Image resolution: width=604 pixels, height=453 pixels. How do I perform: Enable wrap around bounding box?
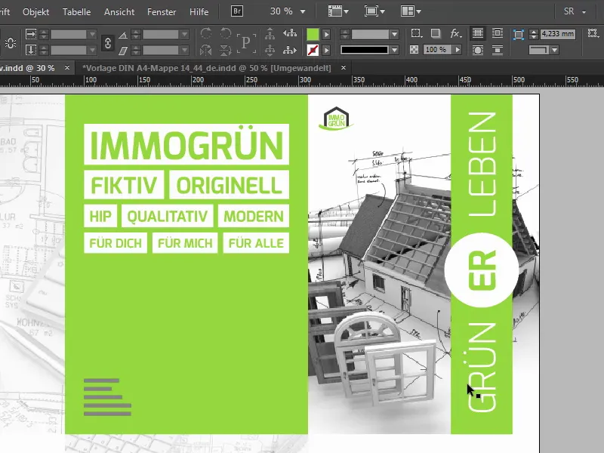pos(498,33)
